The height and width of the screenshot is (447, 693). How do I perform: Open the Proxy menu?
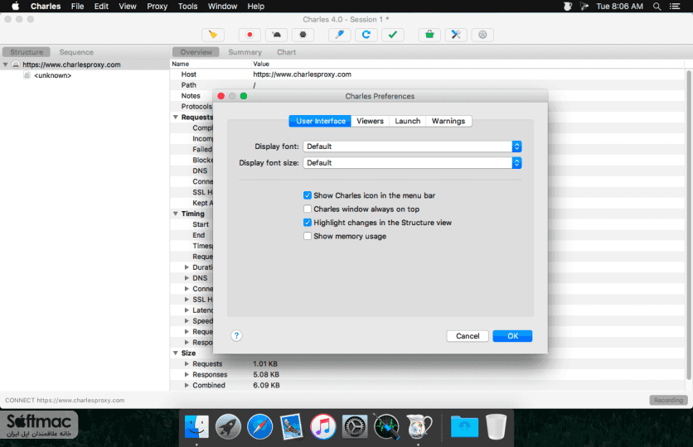pos(157,6)
